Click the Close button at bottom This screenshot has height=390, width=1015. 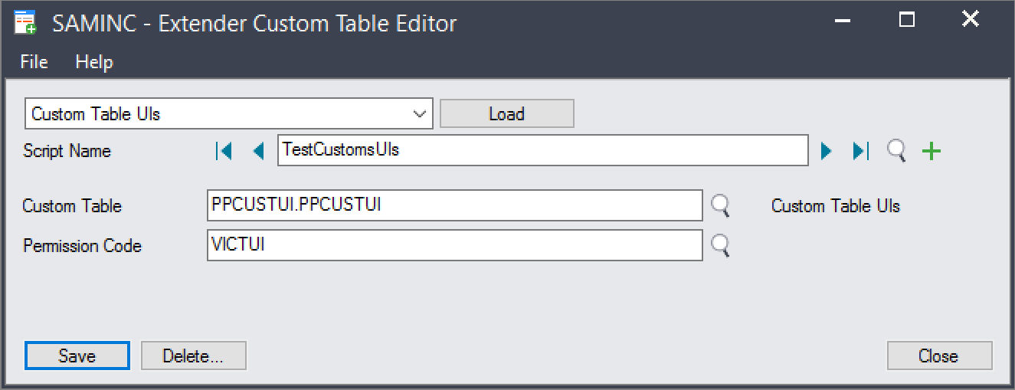click(x=939, y=356)
